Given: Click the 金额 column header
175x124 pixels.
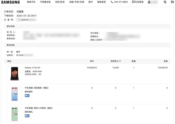Looking at the screenshot, I should pyautogui.click(x=166, y=61).
